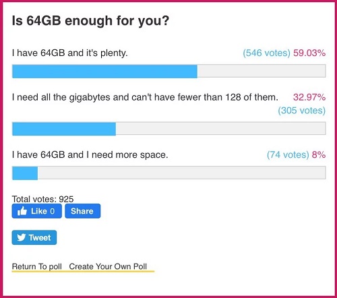The image size is (337, 298).
Task: Open the Return To poll link
Action: (x=37, y=266)
